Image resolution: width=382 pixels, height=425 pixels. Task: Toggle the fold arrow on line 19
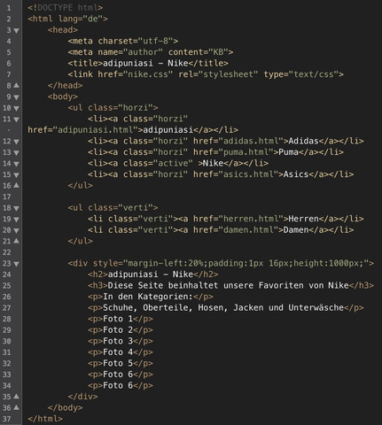pos(16,220)
